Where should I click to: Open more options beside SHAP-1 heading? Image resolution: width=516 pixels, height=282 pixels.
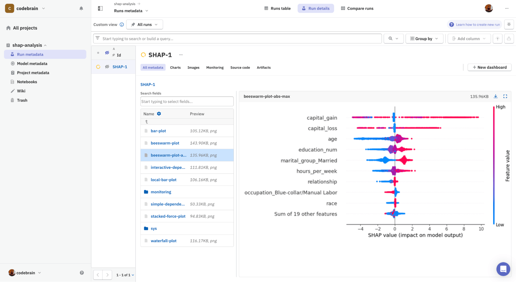coord(181,55)
